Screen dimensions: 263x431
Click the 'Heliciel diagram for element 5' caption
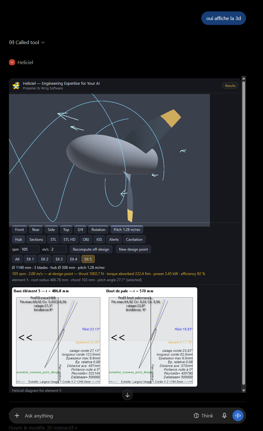tap(37, 391)
